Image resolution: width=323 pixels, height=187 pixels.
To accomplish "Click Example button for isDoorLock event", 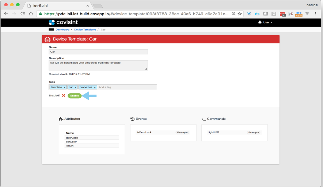I will pos(182,133).
